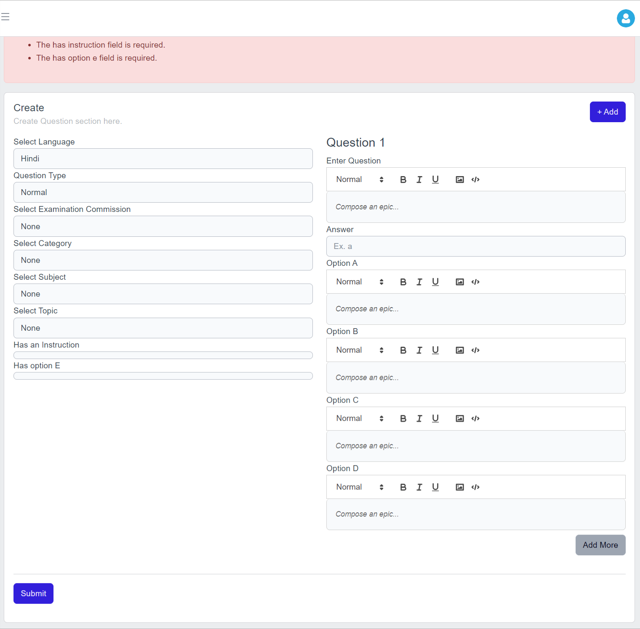640x629 pixels.
Task: Open Has an Instruction field
Action: point(163,355)
